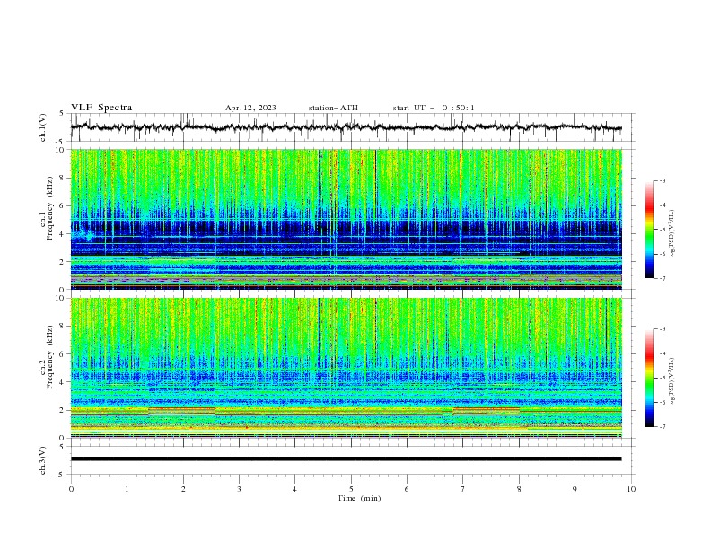
Task: Click the time axis tick label '5'
Action: (351, 489)
